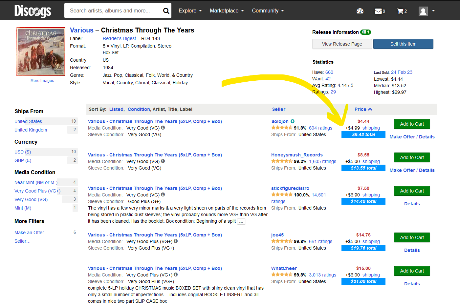
Task: Sort listings by Condition
Action: pyautogui.click(x=139, y=109)
